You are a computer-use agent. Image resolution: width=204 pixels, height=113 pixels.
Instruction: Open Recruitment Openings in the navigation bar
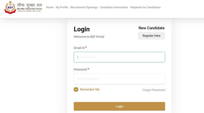point(84,7)
